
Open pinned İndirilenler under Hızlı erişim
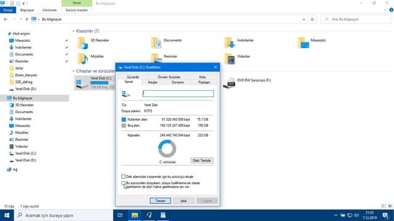pyautogui.click(x=23, y=47)
